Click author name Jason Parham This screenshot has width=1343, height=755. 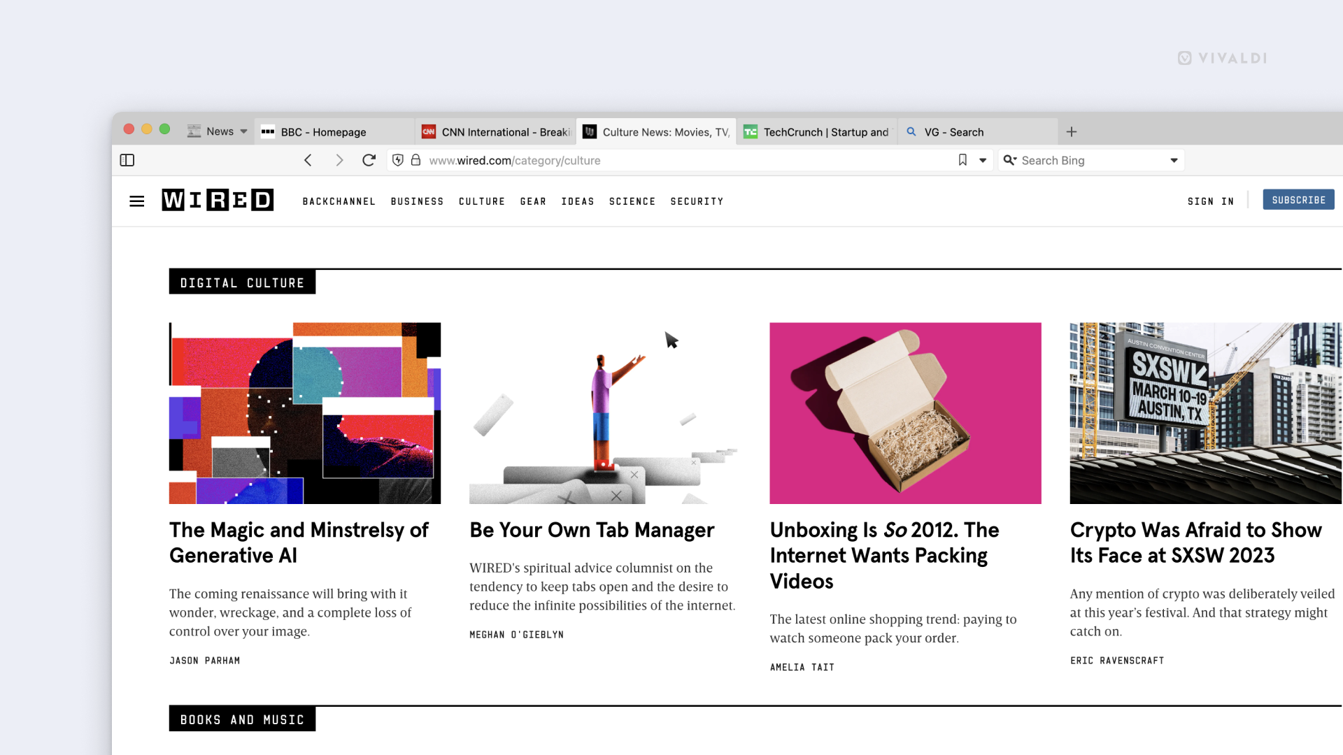(205, 661)
